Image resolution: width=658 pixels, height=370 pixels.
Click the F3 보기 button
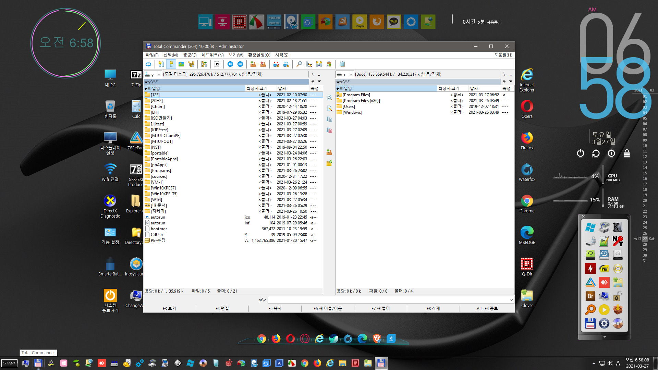(x=169, y=308)
